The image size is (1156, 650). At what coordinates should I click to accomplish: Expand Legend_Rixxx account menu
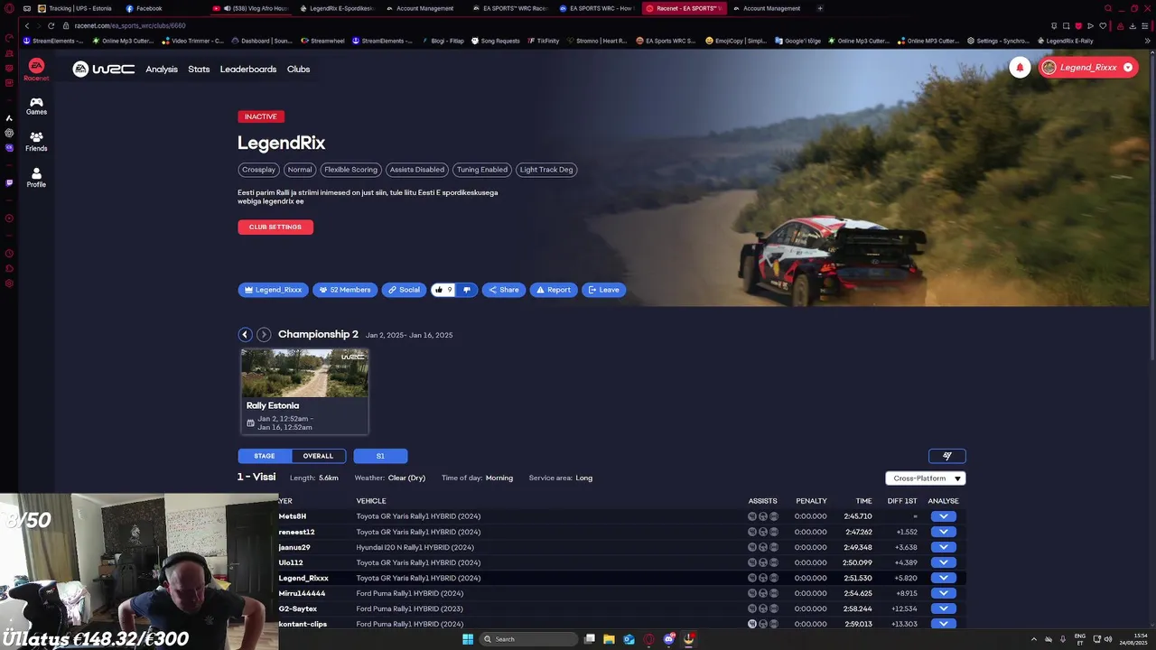(1128, 68)
